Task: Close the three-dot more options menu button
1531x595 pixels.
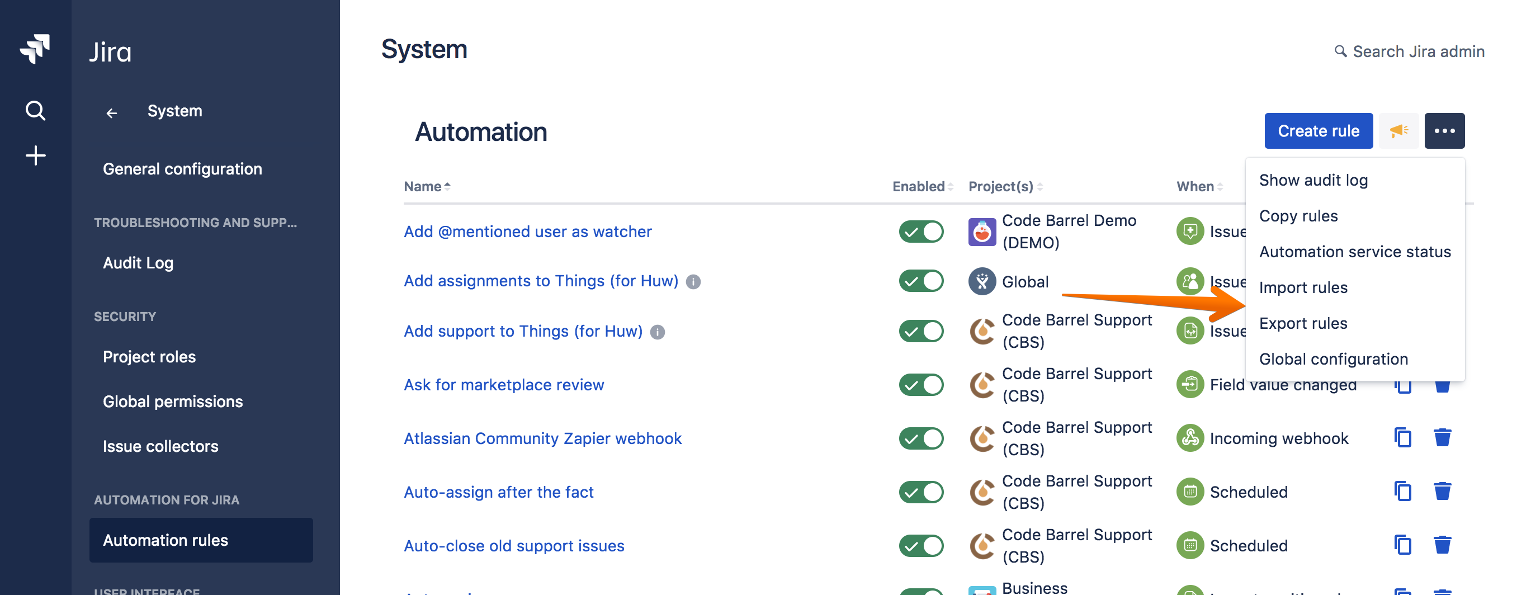Action: (1444, 131)
